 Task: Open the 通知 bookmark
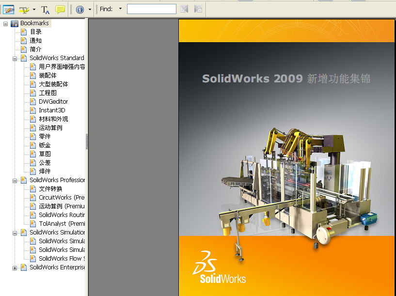coord(35,41)
